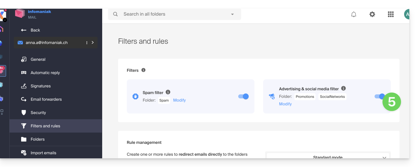Expand the mailbox account chevron arrow
Screen dimensions: 418x167
click(x=93, y=43)
